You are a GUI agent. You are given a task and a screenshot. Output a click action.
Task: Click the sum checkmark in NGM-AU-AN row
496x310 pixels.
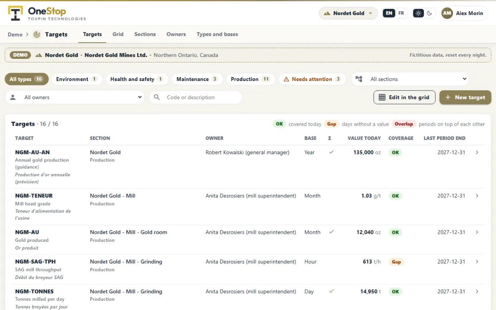tap(331, 152)
